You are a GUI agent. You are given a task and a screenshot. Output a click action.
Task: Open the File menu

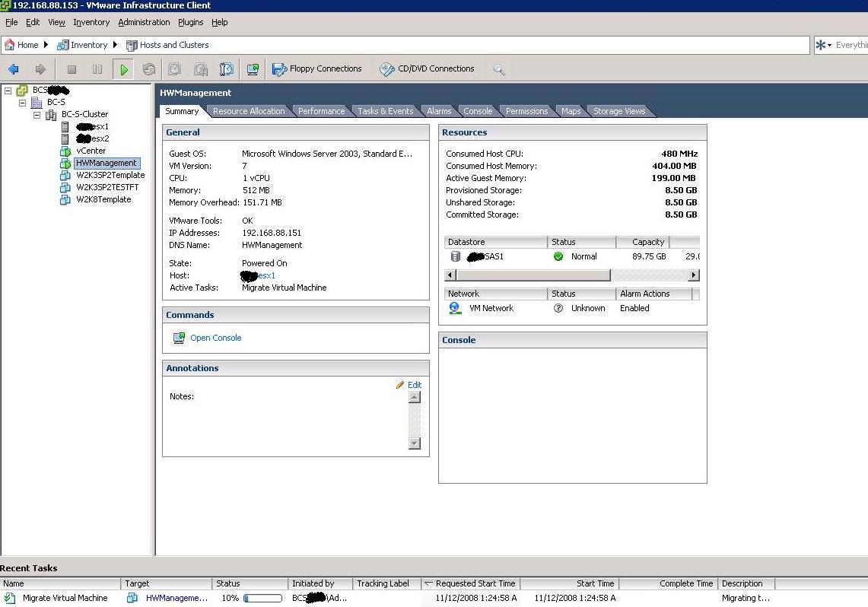(x=11, y=22)
